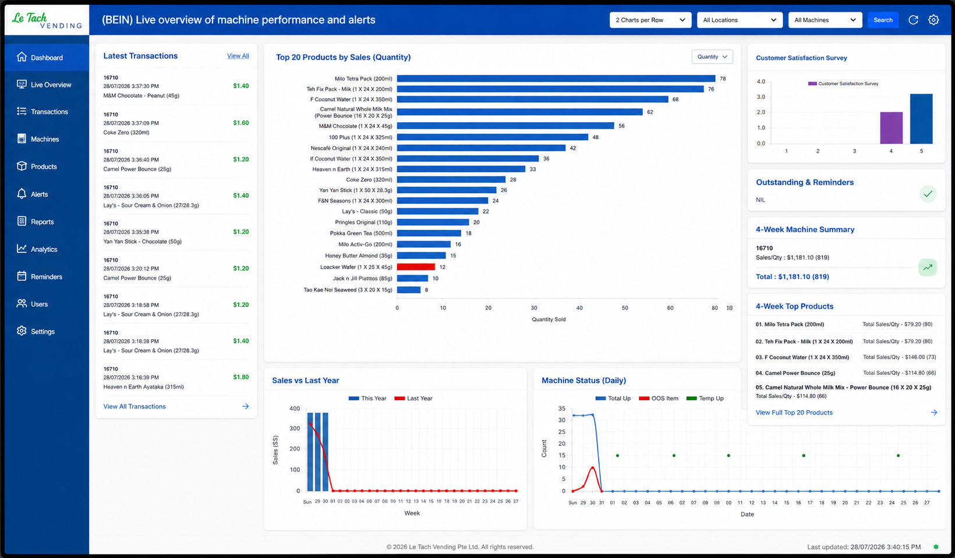The height and width of the screenshot is (558, 955).
Task: Click the Le Tach Vending logo
Action: (47, 20)
